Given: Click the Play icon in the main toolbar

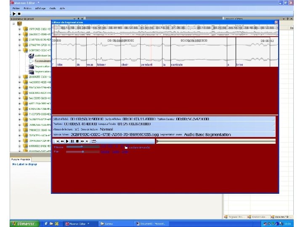Looking at the screenshot, I should [x=14, y=14].
